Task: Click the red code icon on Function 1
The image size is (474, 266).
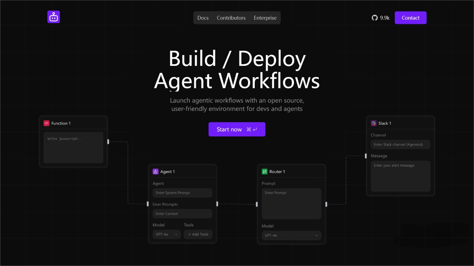Action: click(46, 123)
